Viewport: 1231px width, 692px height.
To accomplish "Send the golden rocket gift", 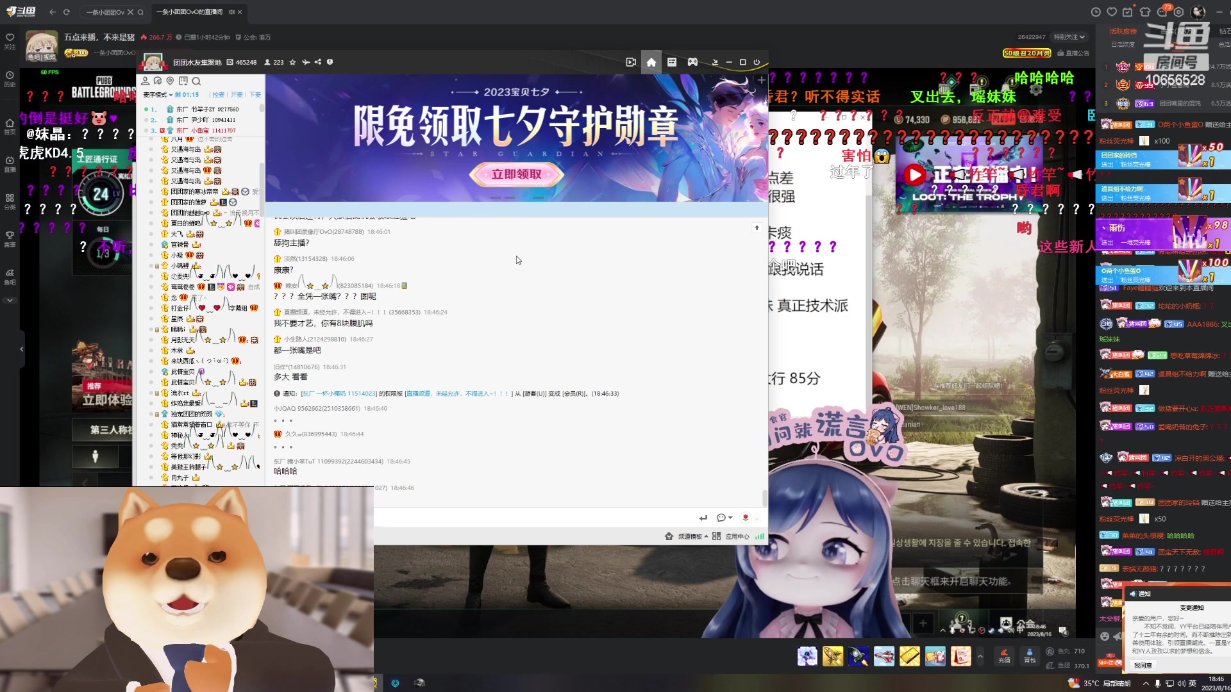I will 833,656.
